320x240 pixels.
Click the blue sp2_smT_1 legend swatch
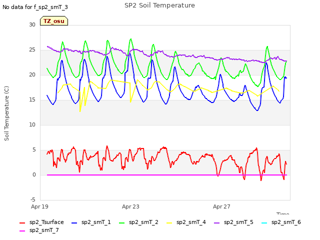74,223
